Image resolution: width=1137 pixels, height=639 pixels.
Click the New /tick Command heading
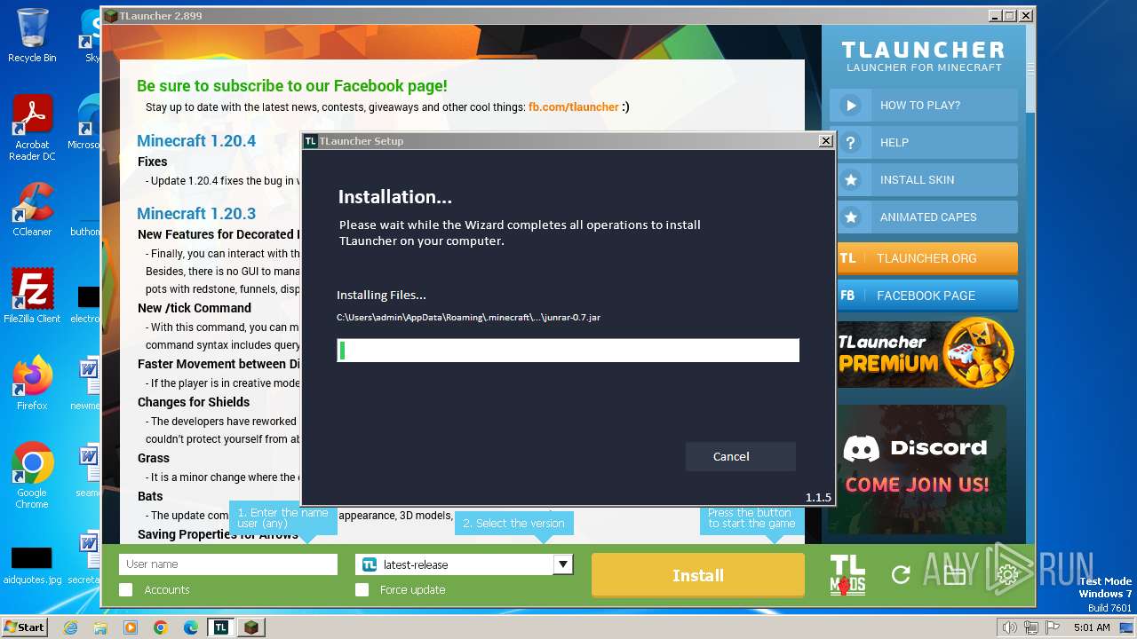tap(195, 308)
